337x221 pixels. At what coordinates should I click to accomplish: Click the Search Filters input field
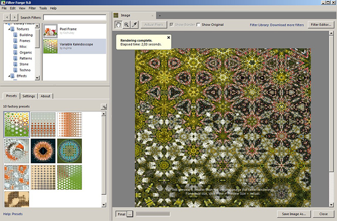coord(74,17)
